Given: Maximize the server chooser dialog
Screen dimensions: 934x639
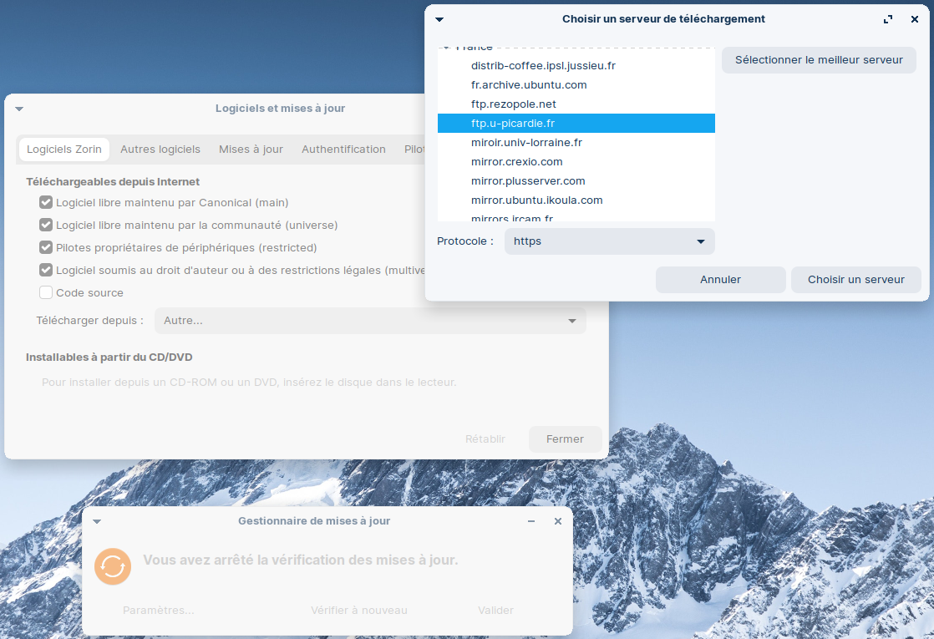Looking at the screenshot, I should point(888,19).
